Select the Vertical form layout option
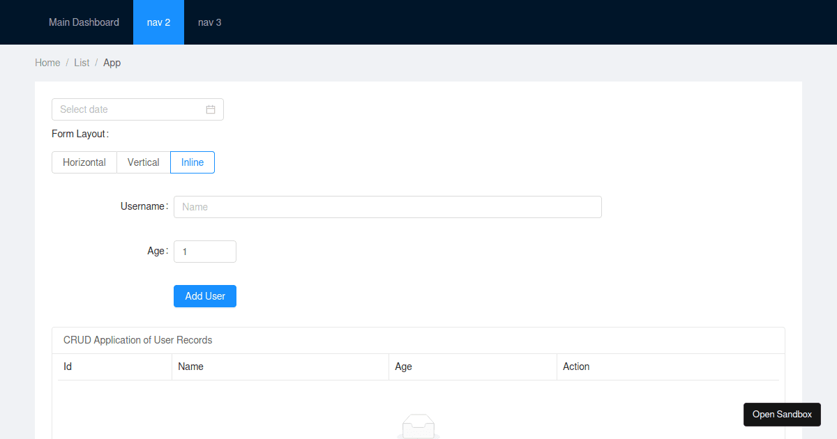This screenshot has width=837, height=439. coord(143,162)
